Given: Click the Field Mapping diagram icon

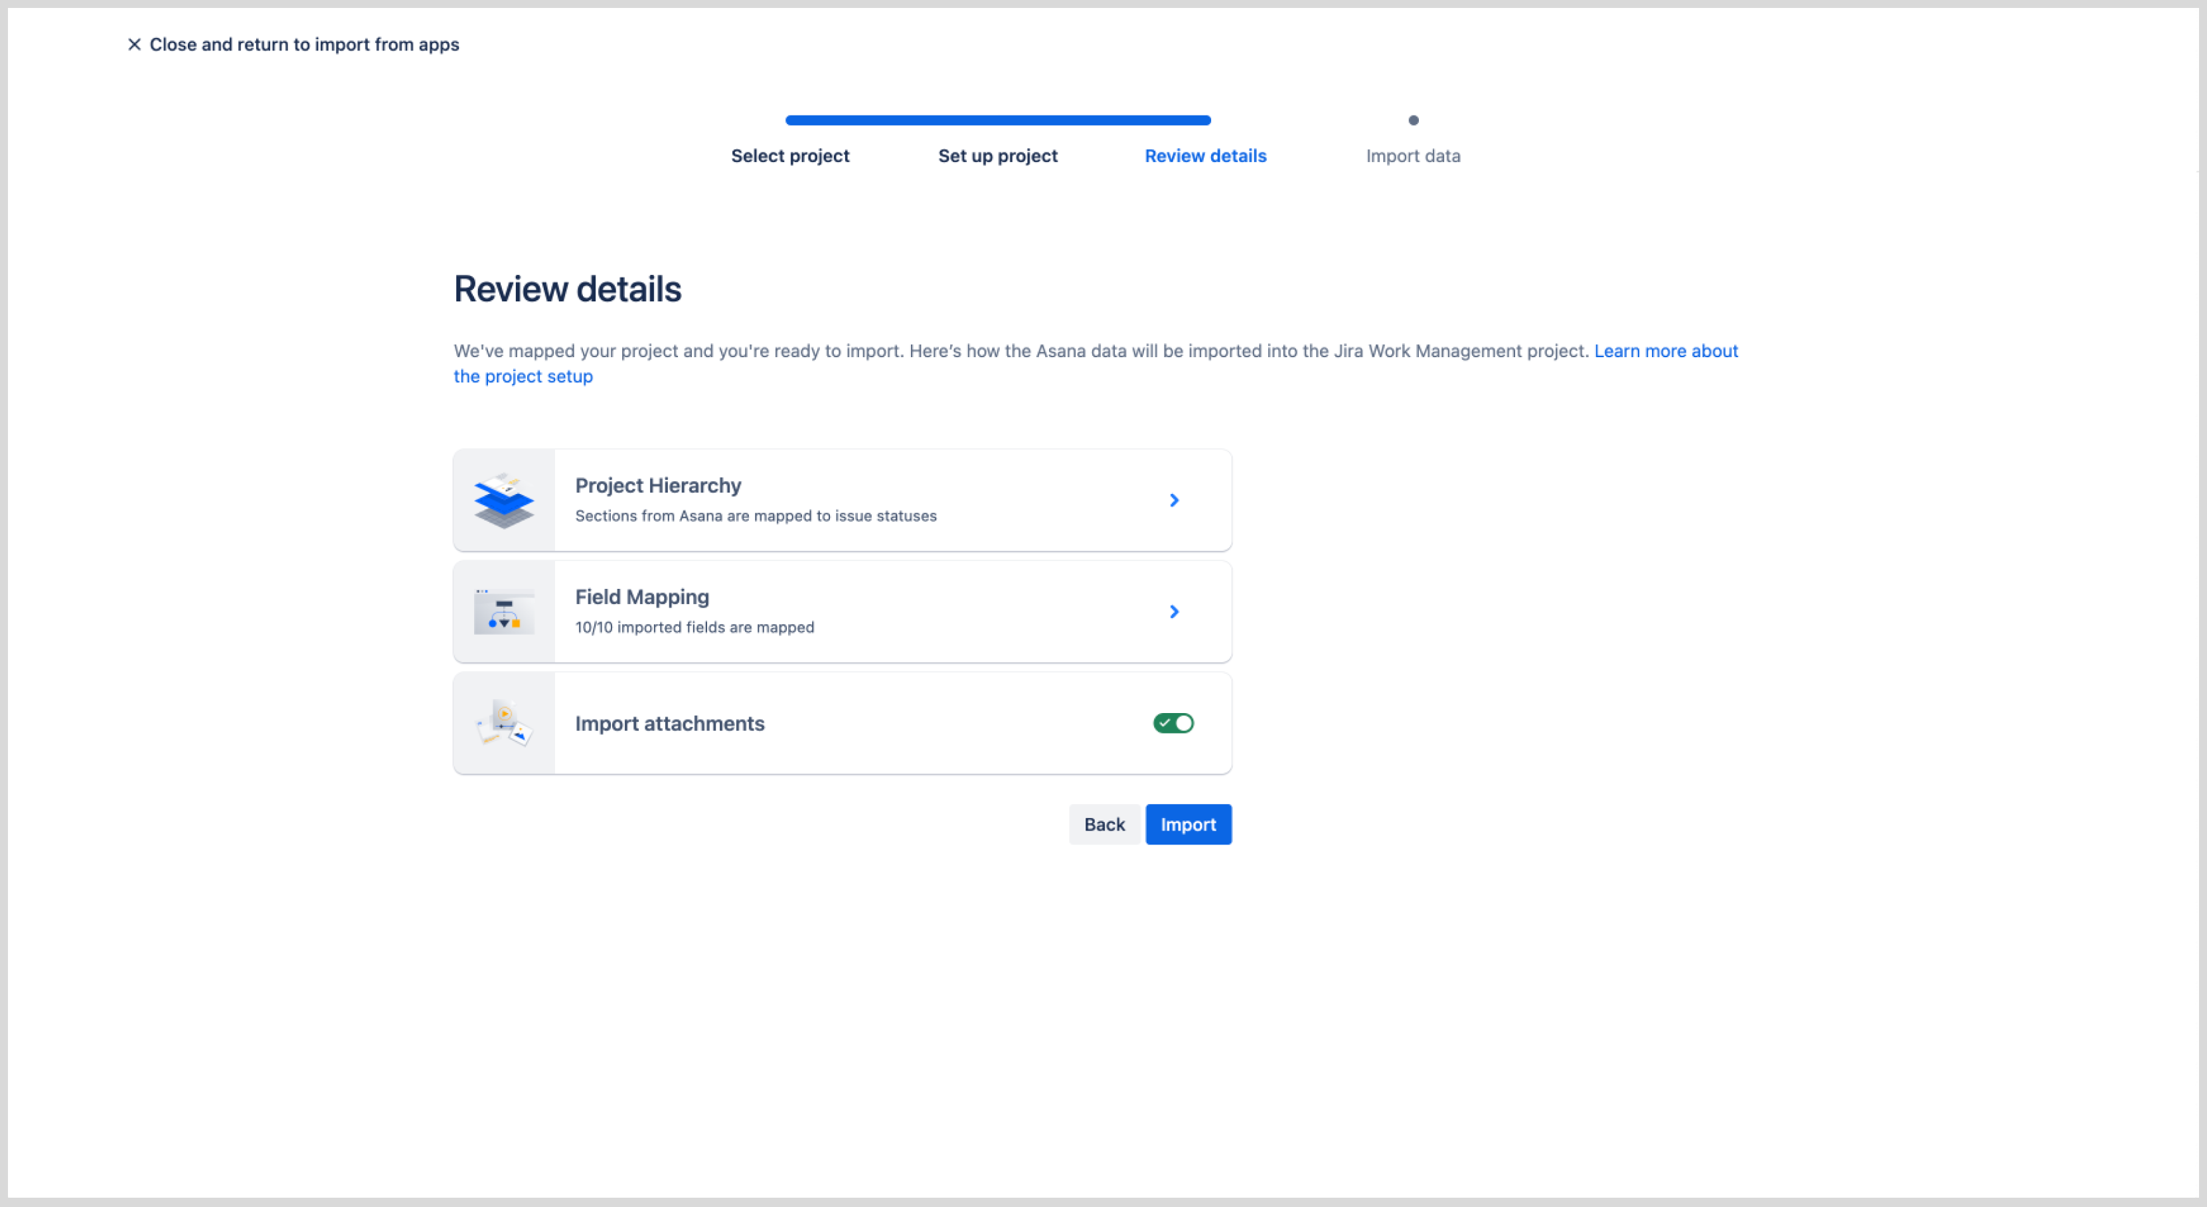Looking at the screenshot, I should point(504,611).
